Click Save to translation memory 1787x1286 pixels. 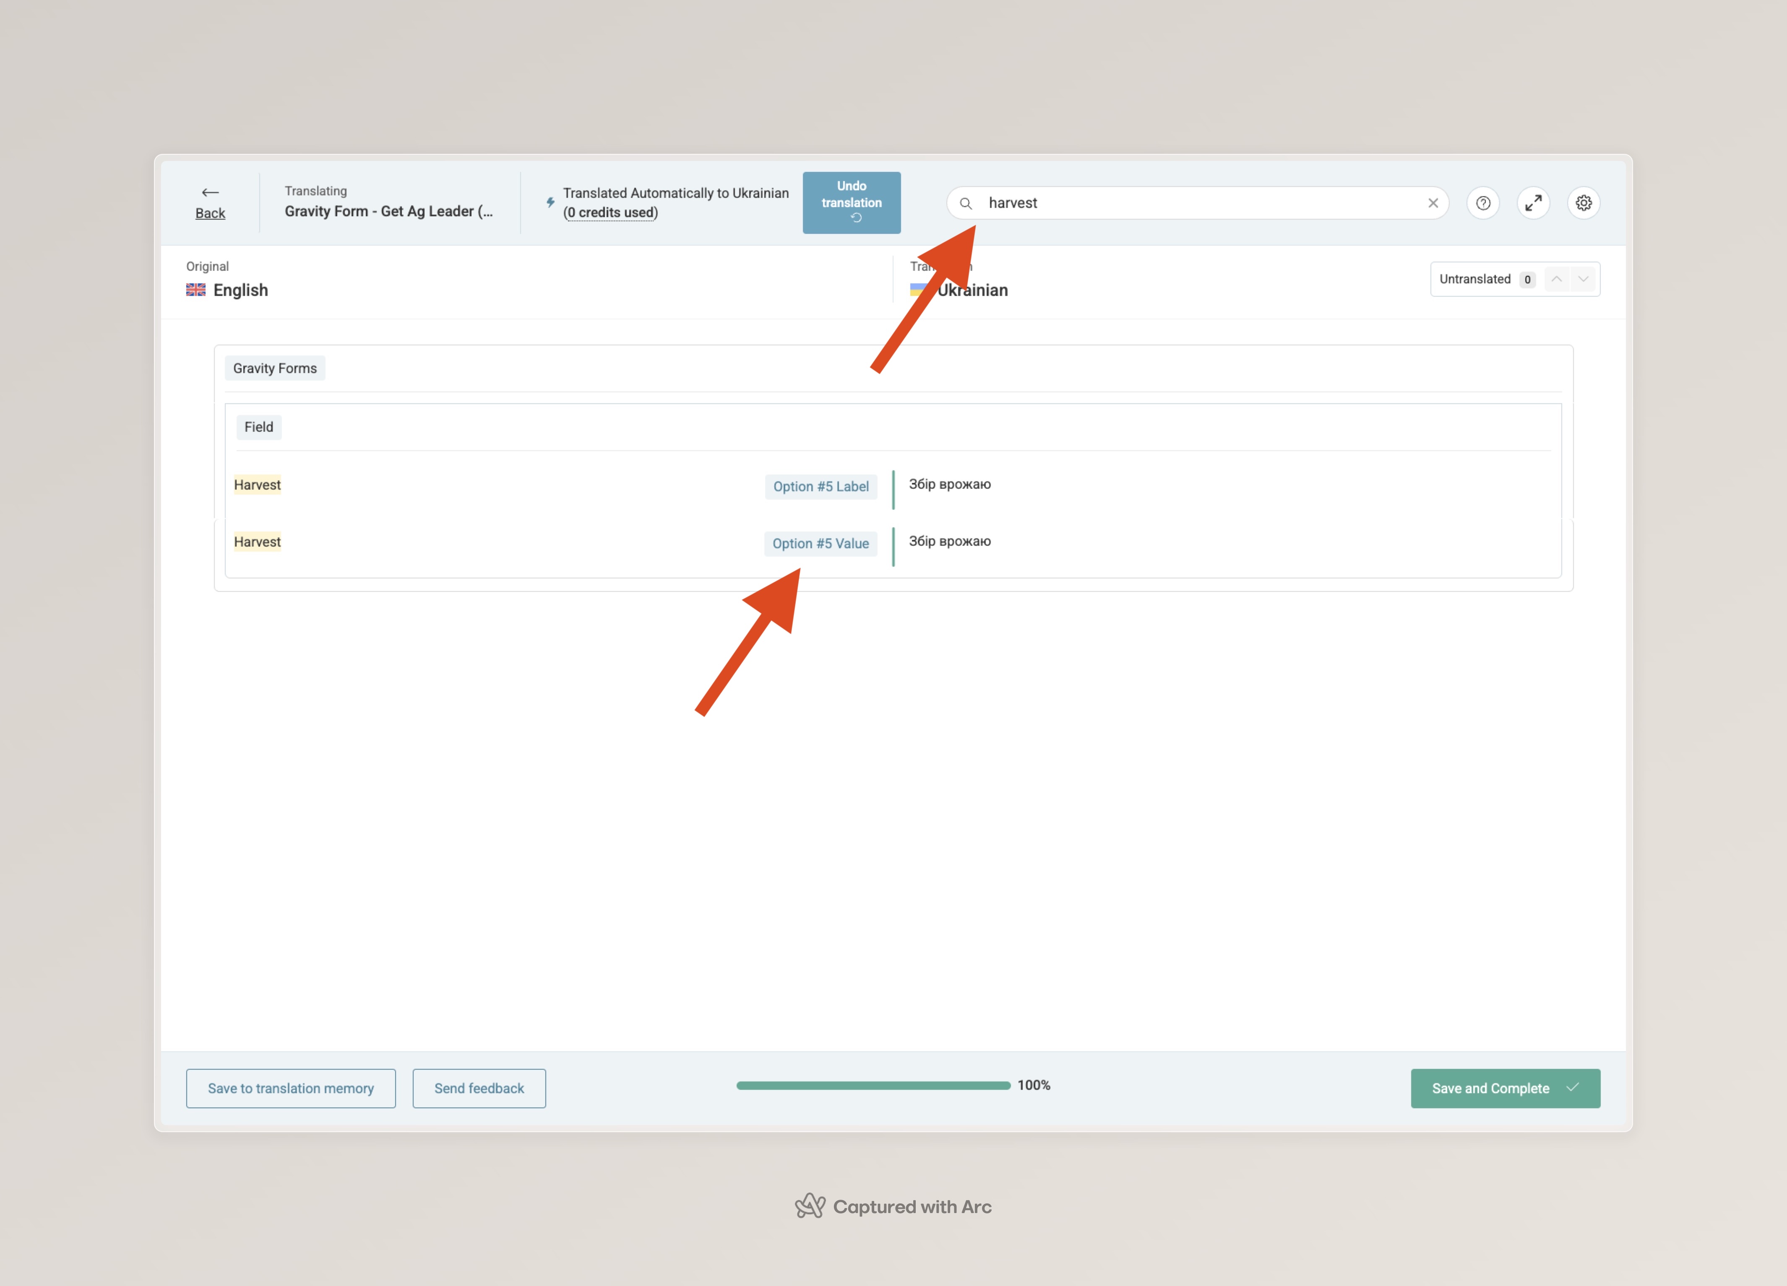[x=291, y=1088]
